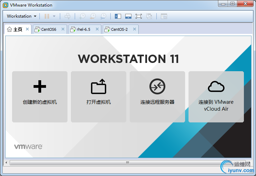
Task: Click the 打开虚拟机 label
Action: tap(99, 102)
